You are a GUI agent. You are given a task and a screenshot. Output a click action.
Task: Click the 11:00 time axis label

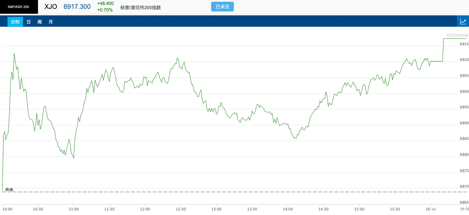74,209
